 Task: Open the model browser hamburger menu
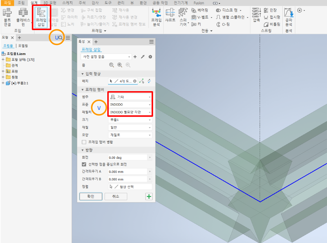[68, 38]
